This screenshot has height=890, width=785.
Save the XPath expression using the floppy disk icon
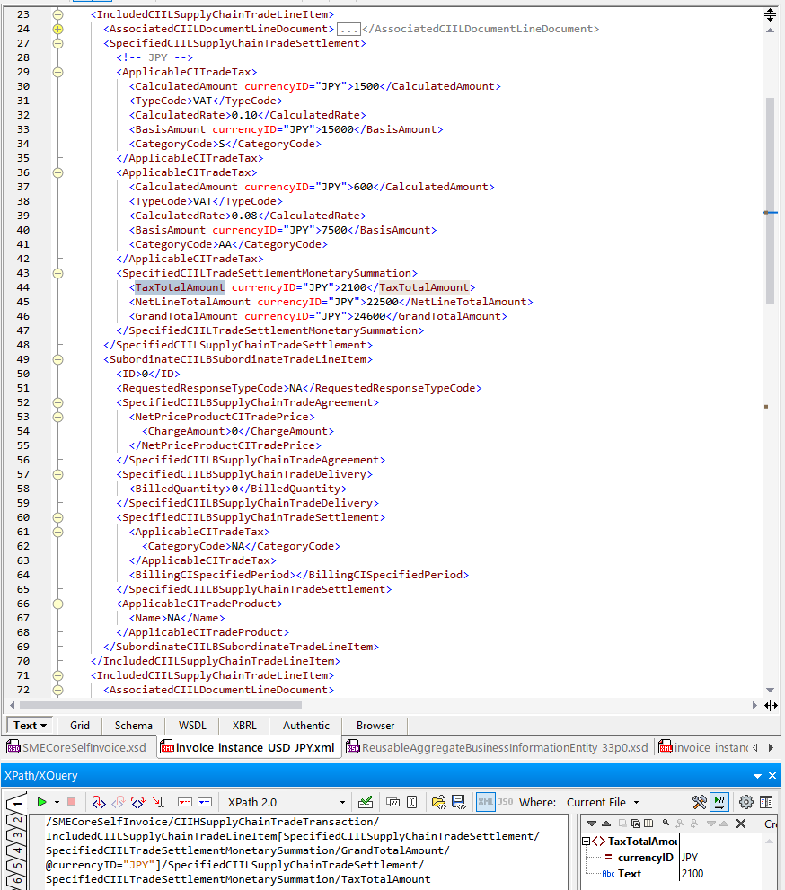point(458,802)
